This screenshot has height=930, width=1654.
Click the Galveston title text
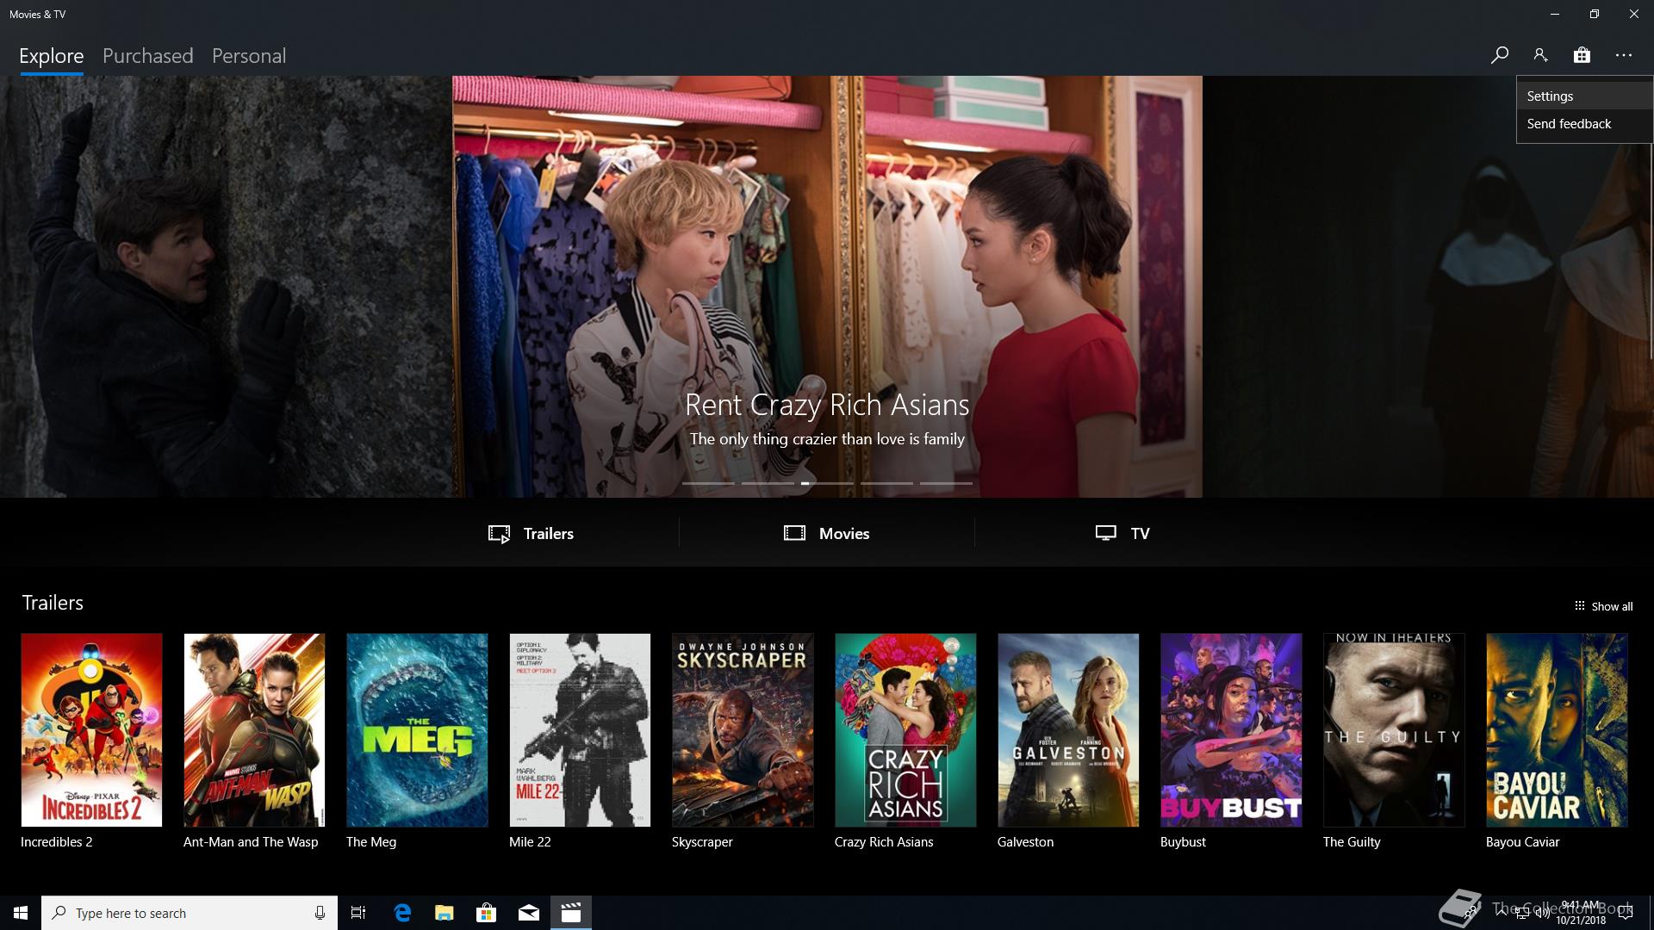[1025, 842]
